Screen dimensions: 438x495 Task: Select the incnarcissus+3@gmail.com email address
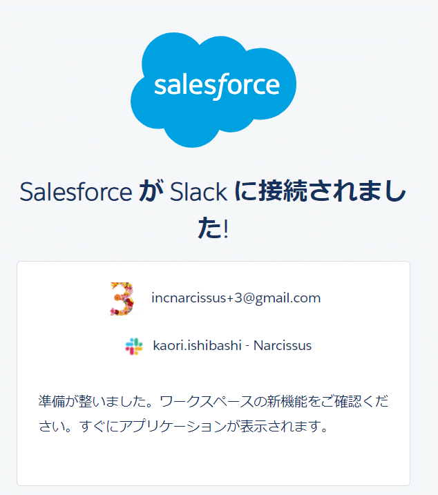[x=236, y=298]
